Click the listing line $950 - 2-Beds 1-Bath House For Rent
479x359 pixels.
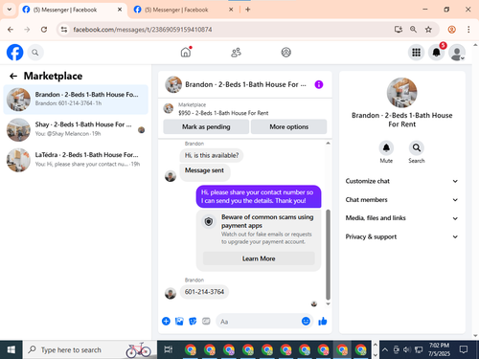[223, 113]
